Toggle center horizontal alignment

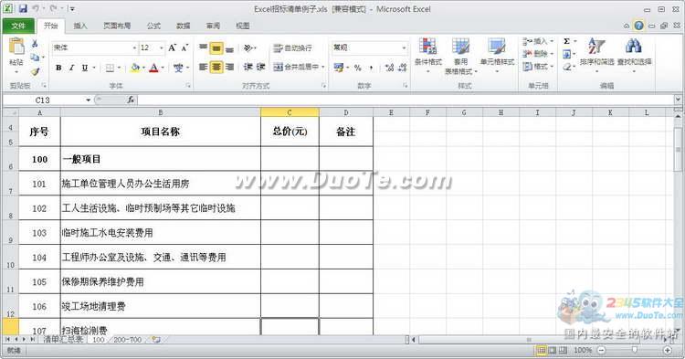pos(216,67)
